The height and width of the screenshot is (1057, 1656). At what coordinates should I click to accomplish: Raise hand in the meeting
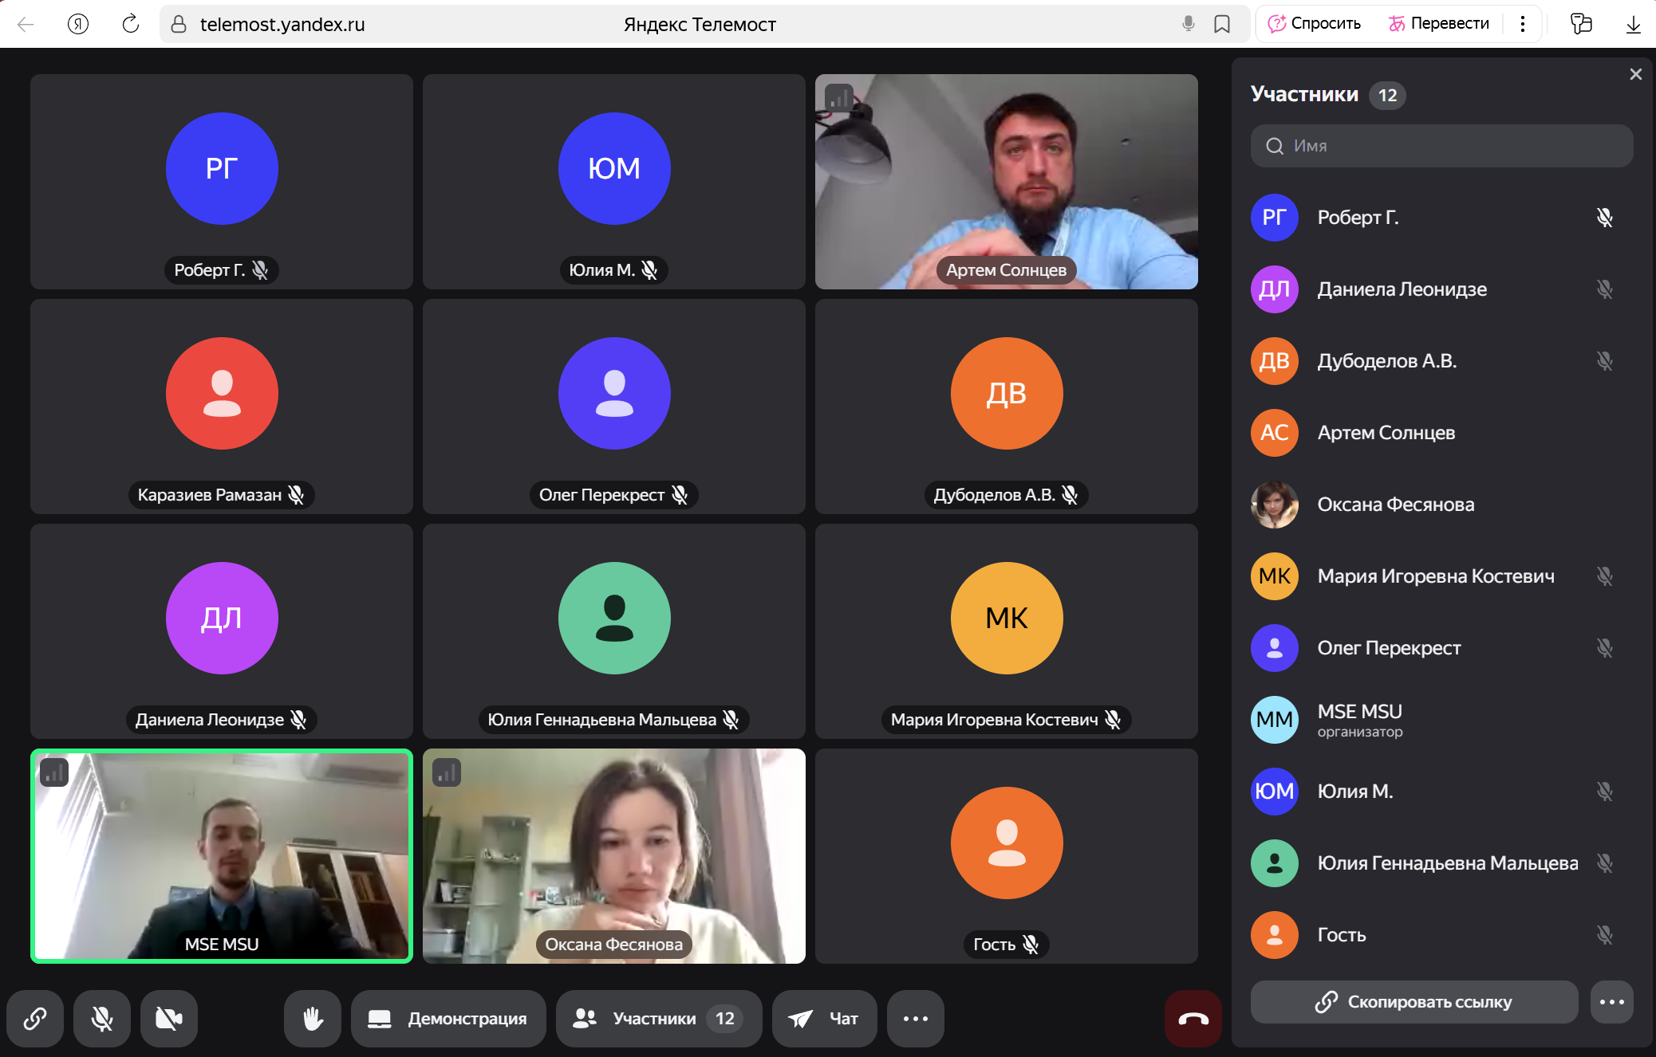tap(313, 1018)
